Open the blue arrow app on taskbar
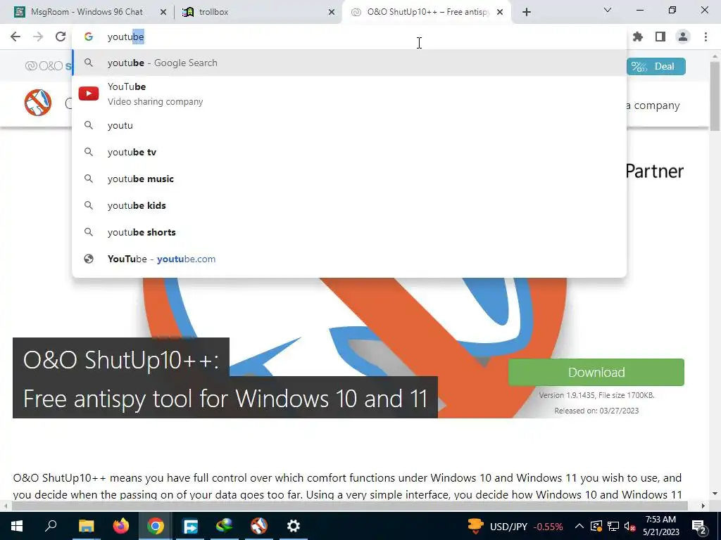The width and height of the screenshot is (721, 540). [x=190, y=526]
